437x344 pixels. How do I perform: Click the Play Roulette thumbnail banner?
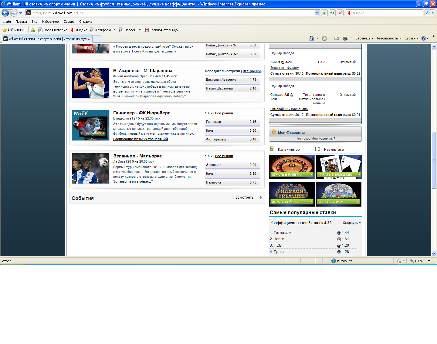[292, 167]
